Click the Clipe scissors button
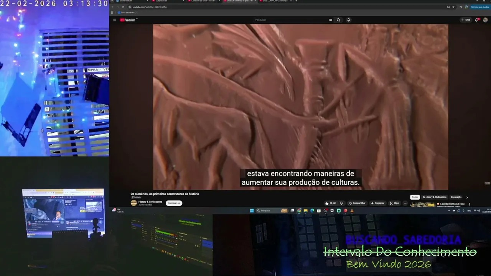491x276 pixels. click(394, 203)
